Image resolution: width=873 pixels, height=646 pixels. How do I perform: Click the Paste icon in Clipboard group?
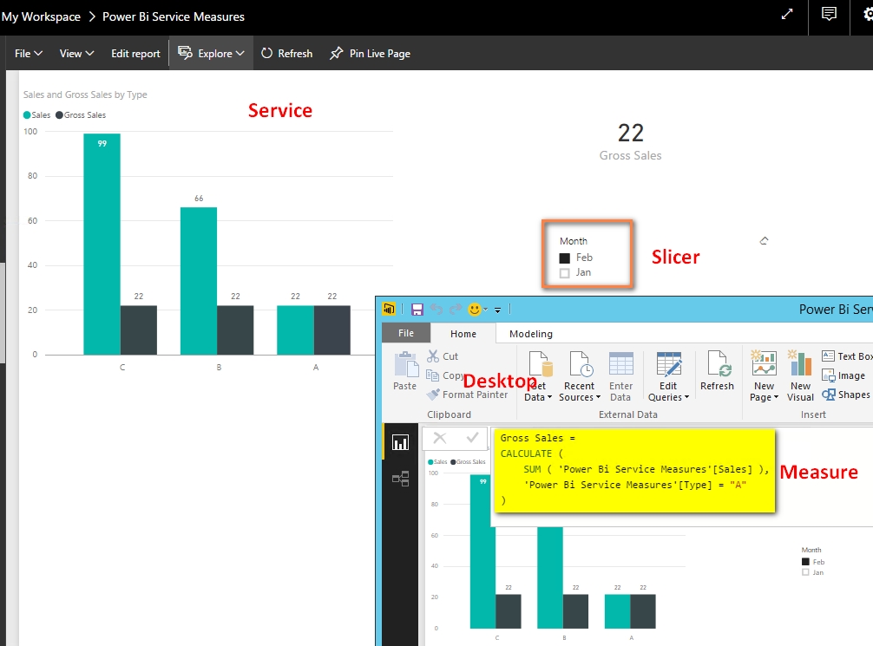pyautogui.click(x=406, y=365)
